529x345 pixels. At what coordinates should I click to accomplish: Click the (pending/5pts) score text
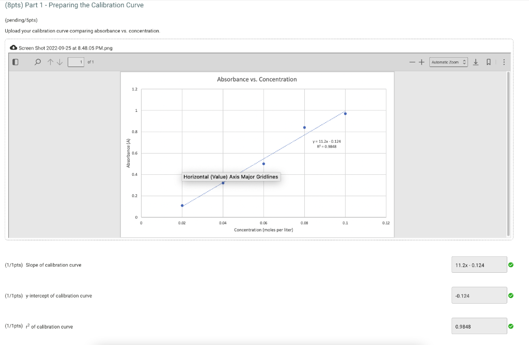click(21, 20)
